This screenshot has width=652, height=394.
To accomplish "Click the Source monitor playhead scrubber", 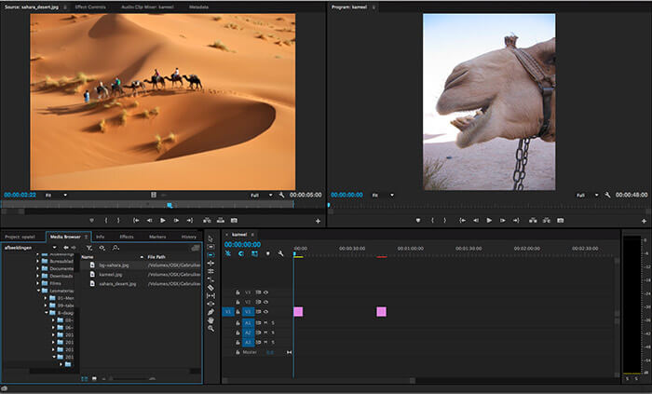I will click(x=169, y=204).
